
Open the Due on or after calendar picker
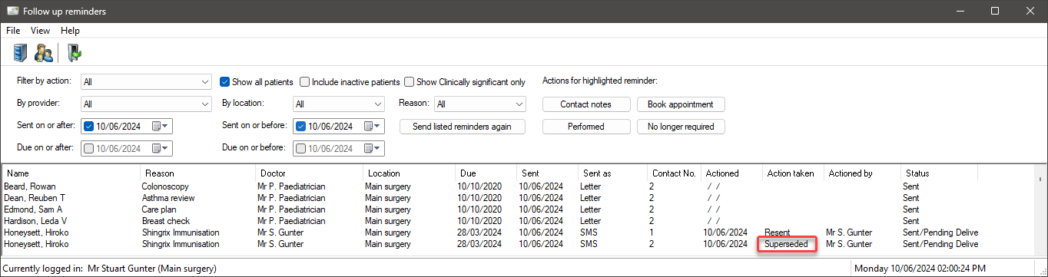(x=161, y=148)
